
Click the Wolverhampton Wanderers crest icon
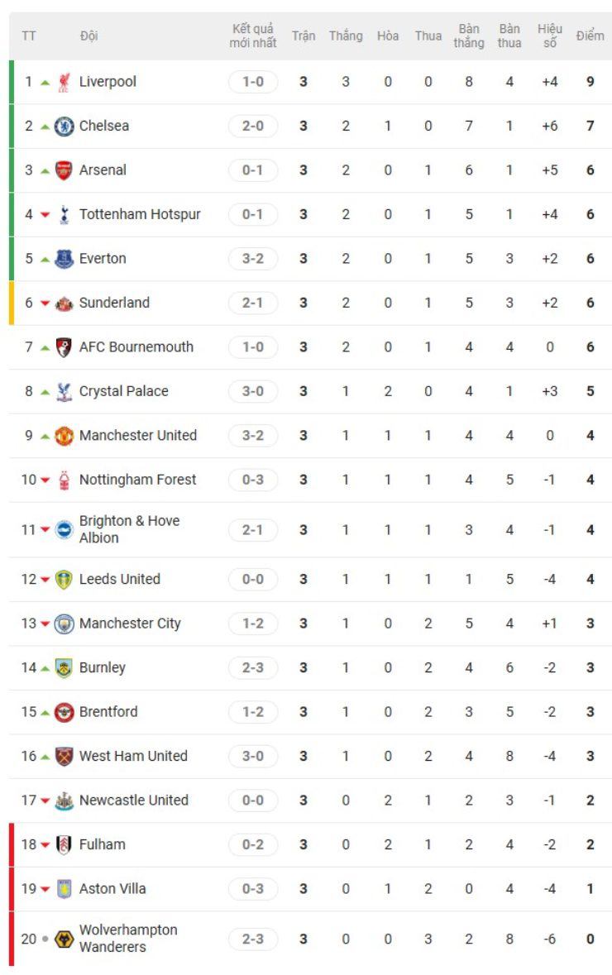click(64, 939)
